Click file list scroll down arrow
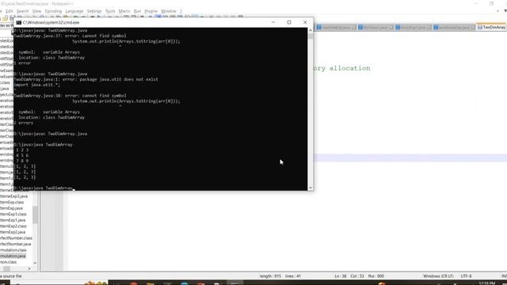Viewport: 507px width, 285px height. (x=35, y=263)
